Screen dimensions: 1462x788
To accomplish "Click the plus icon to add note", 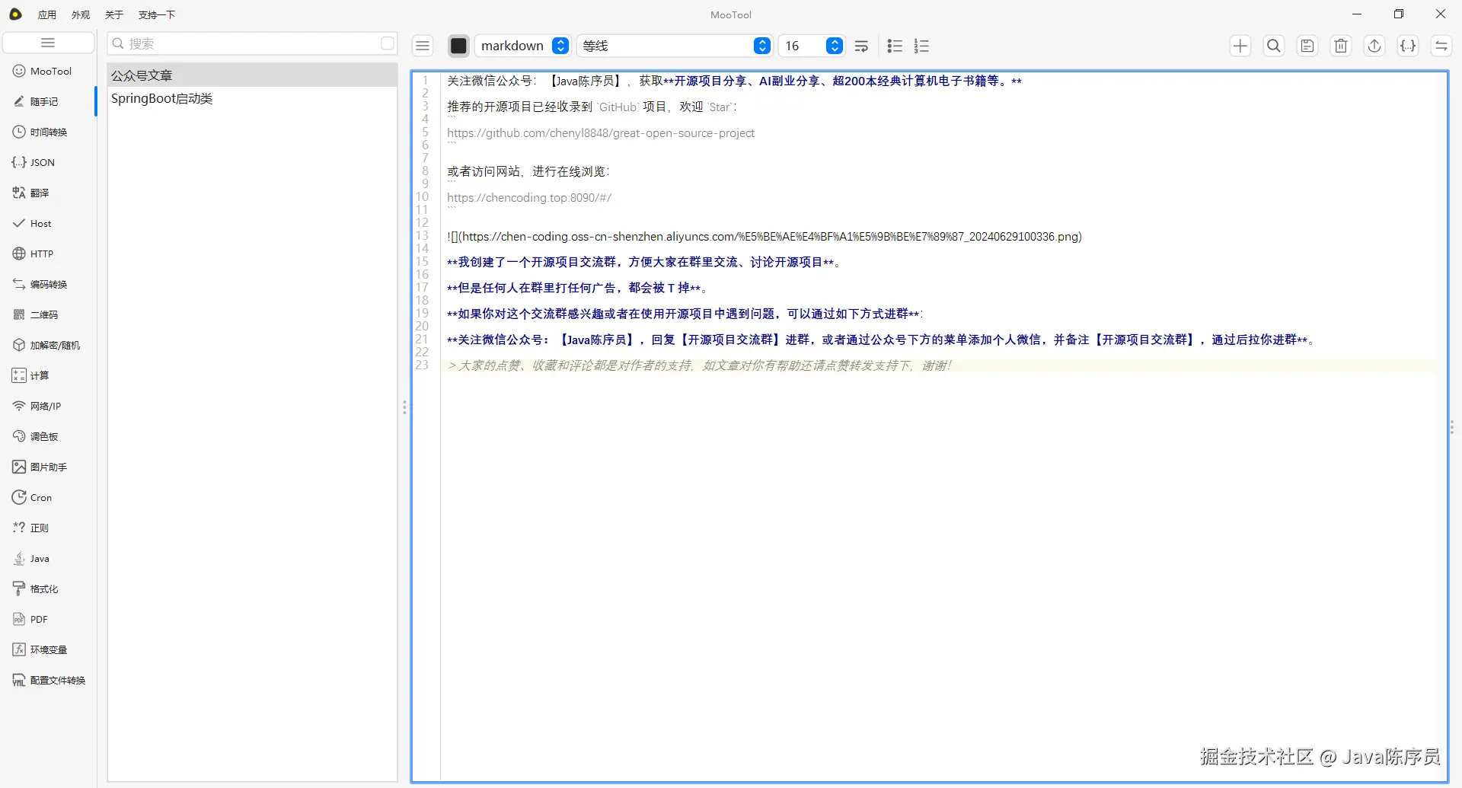I will pos(1240,46).
